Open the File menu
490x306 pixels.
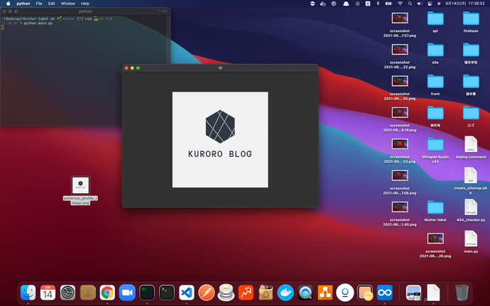[x=39, y=4]
